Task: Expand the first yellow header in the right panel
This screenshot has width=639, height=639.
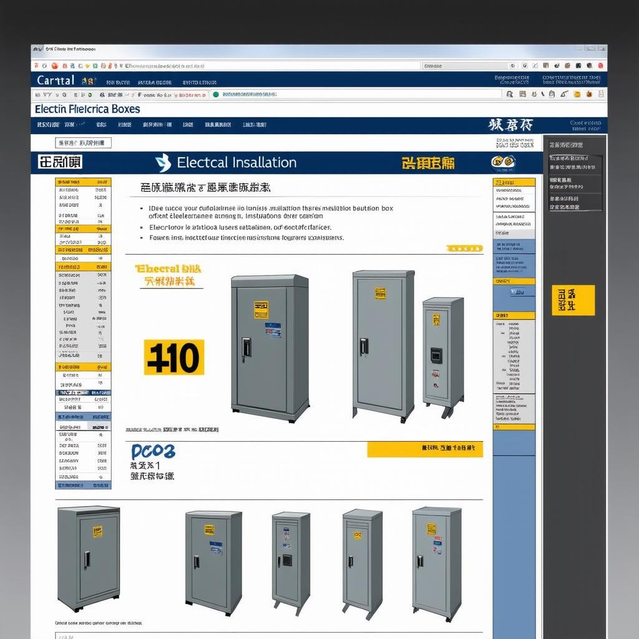Action: click(x=514, y=182)
